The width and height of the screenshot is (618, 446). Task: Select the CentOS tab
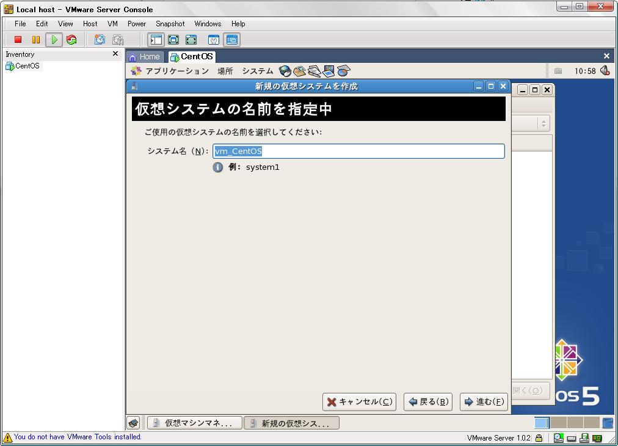click(192, 57)
